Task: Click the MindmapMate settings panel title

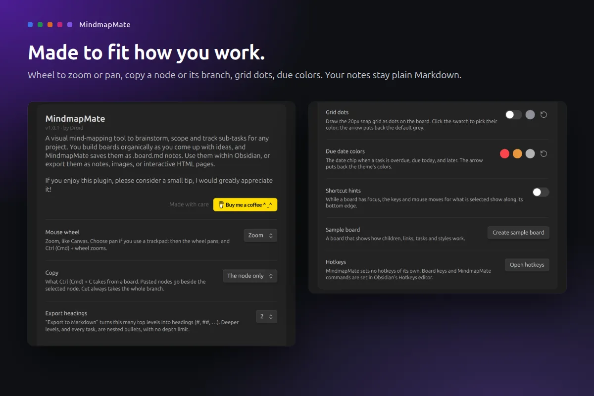Action: (x=75, y=119)
